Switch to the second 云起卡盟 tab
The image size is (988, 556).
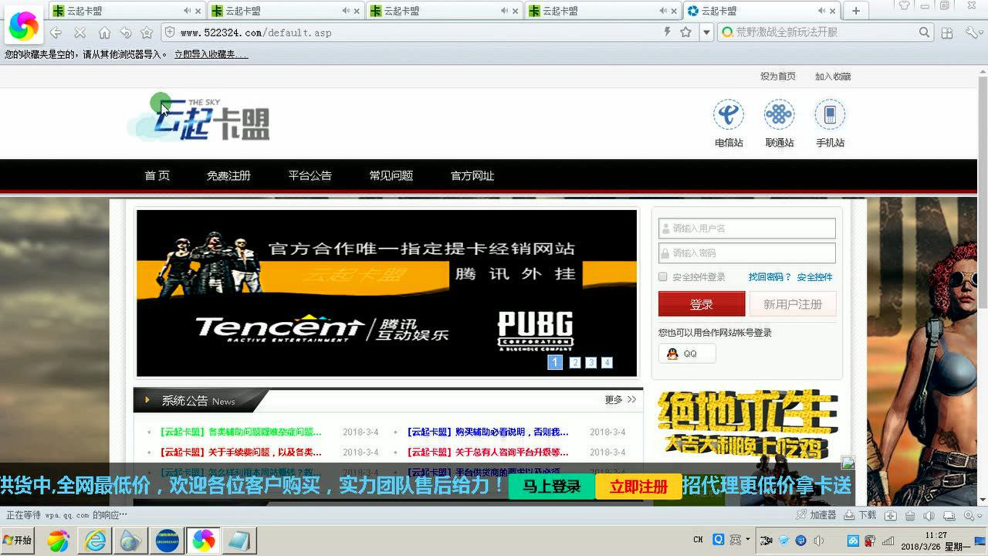[x=286, y=11]
